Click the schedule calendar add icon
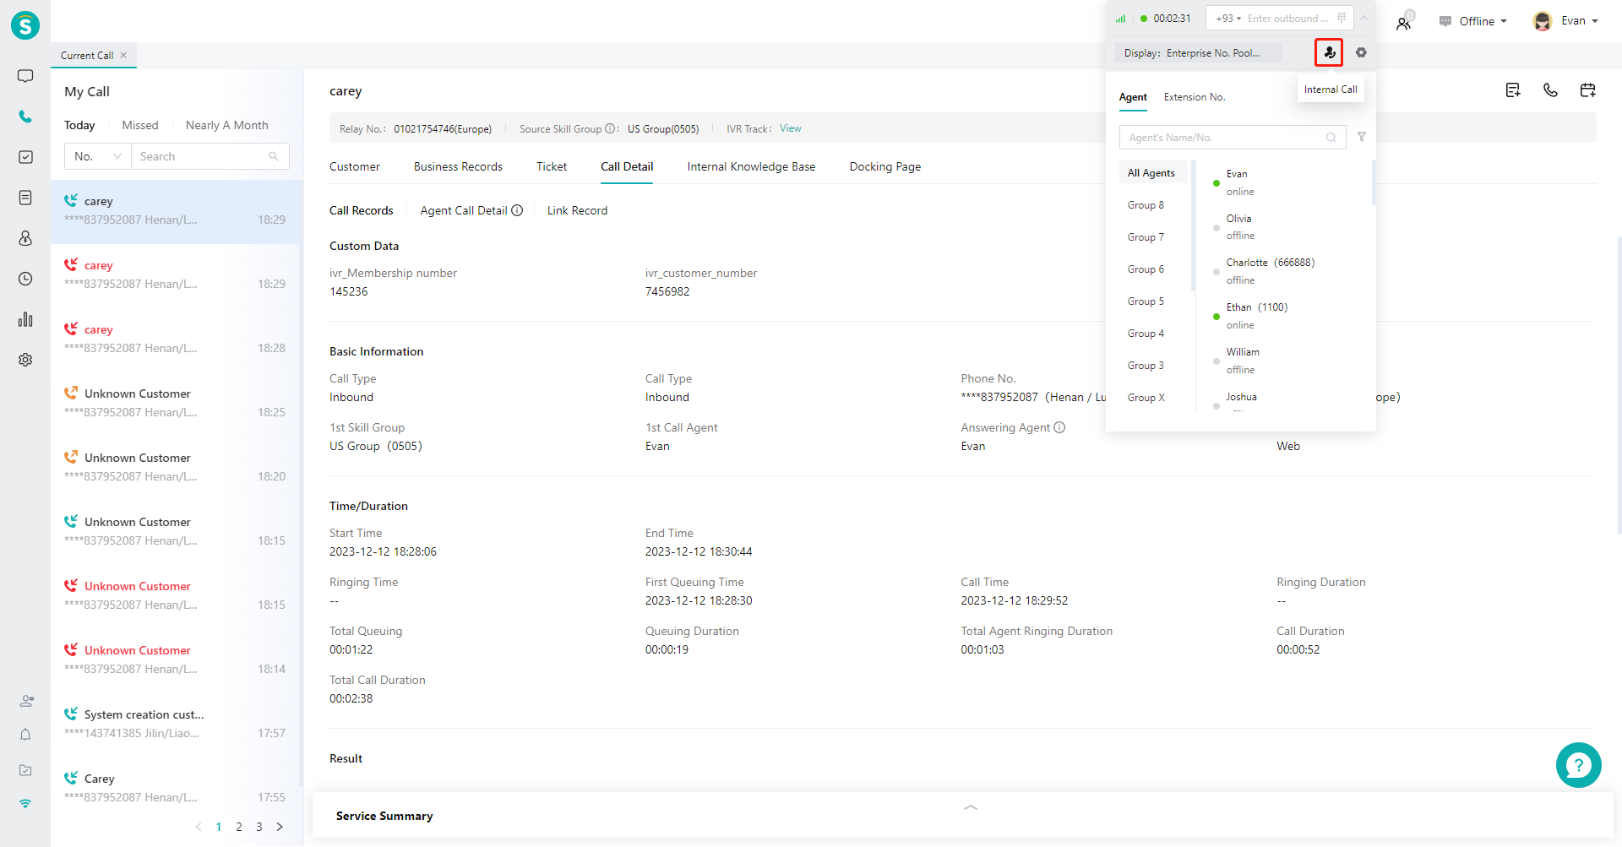The width and height of the screenshot is (1622, 847). [x=1587, y=90]
